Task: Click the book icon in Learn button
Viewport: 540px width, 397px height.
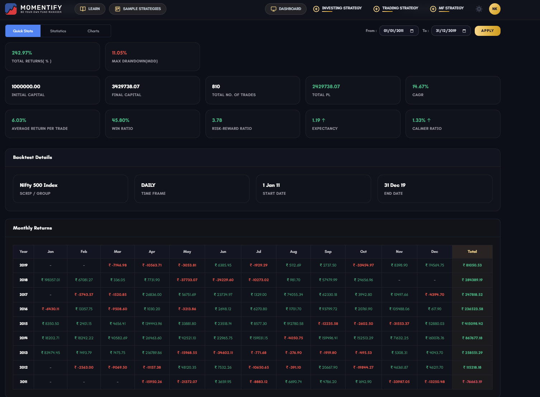Action: pyautogui.click(x=83, y=9)
